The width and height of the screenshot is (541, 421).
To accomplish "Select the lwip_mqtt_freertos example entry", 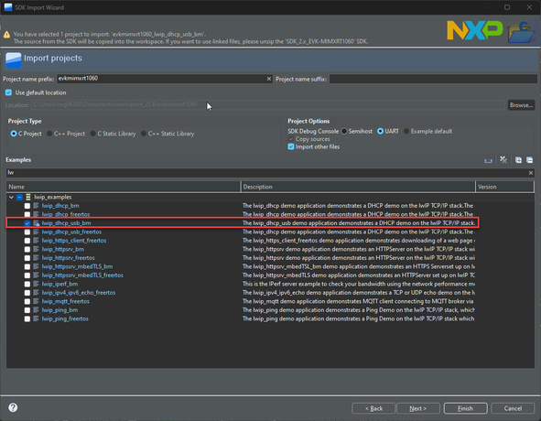I will [x=66, y=301].
